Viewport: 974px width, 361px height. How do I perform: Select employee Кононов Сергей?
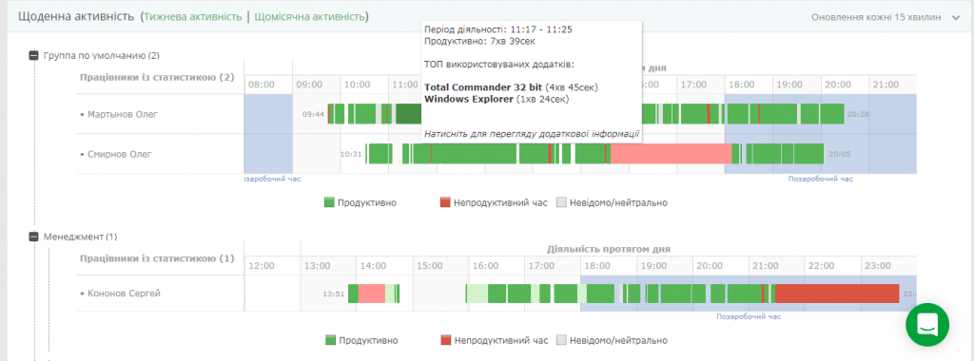pyautogui.click(x=125, y=294)
